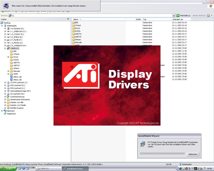Select the 1 G_MUSIK (G:) drive icon
Image resolution: width=214 pixels, height=171 pixels.
coord(8,43)
